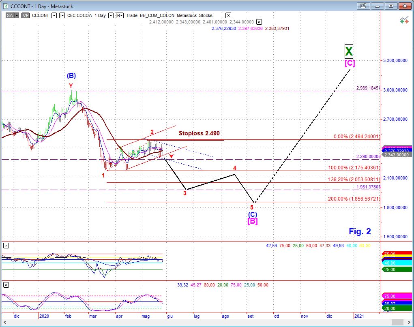Screen dimensions: 414x327
Task: Select the green X wave label
Action: pos(349,51)
